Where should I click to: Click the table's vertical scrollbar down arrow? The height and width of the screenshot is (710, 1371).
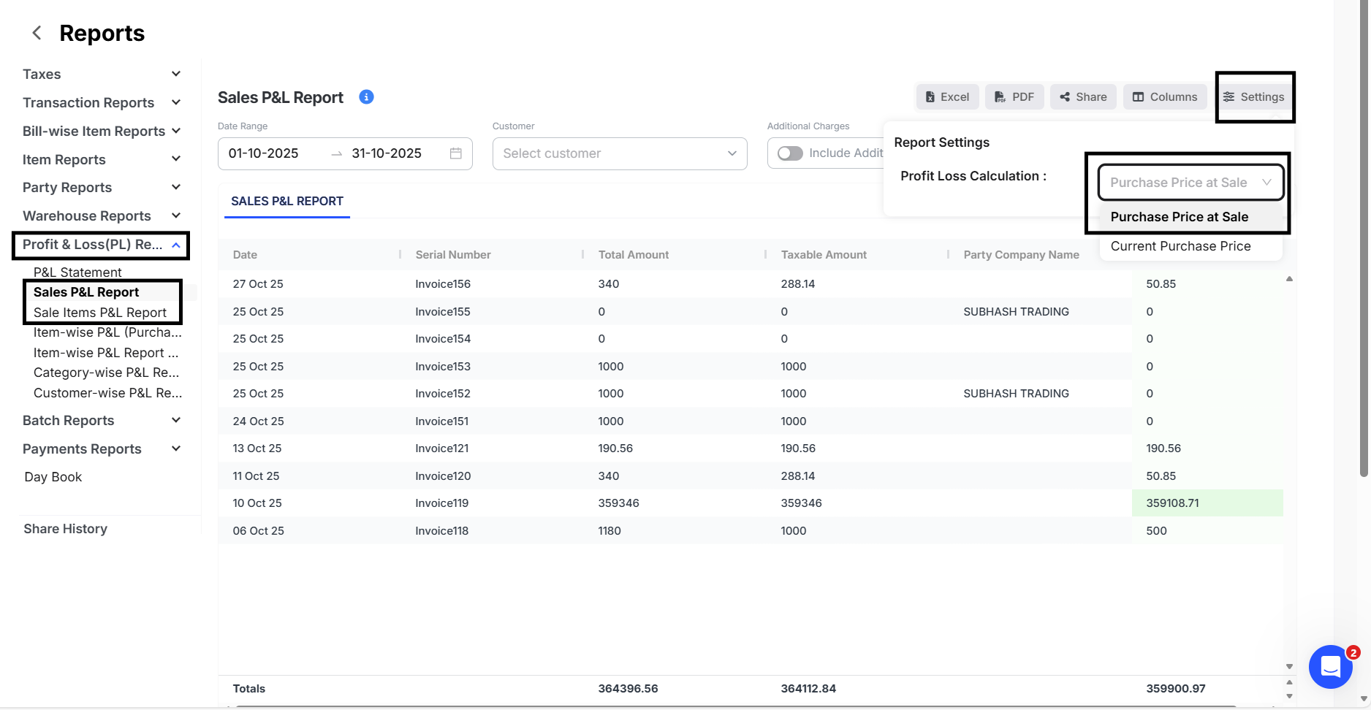[1289, 666]
